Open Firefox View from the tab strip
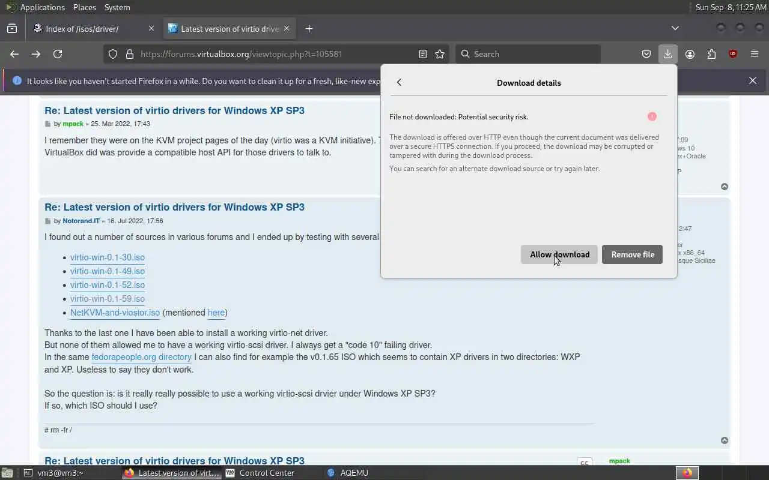The height and width of the screenshot is (480, 769). 12,28
